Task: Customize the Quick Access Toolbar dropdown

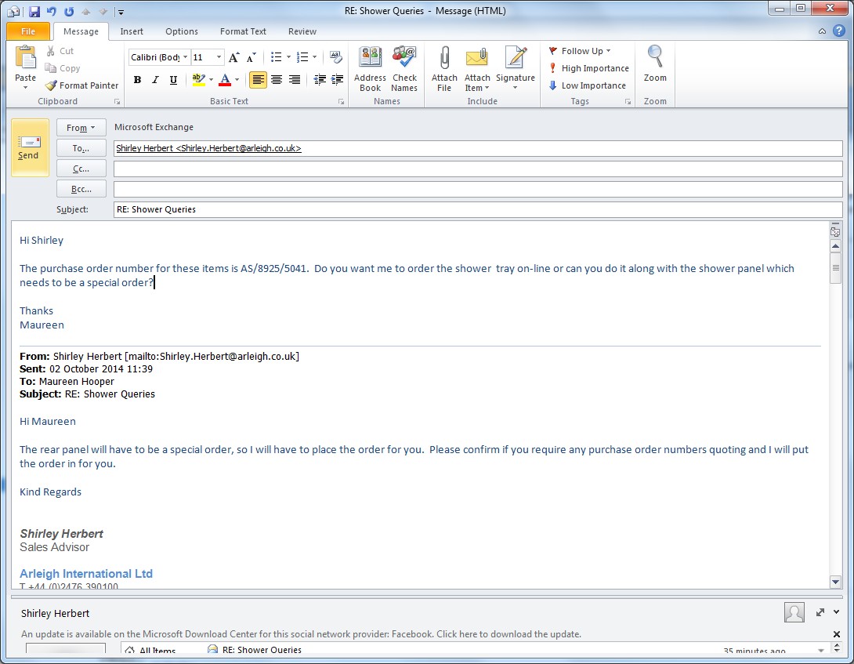Action: 121,12
